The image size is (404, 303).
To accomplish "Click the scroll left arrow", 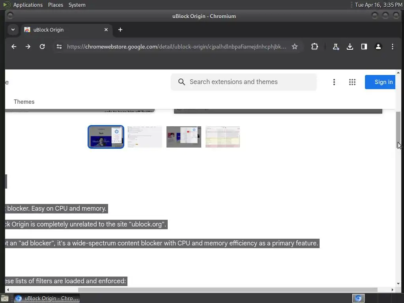I will tap(8, 290).
